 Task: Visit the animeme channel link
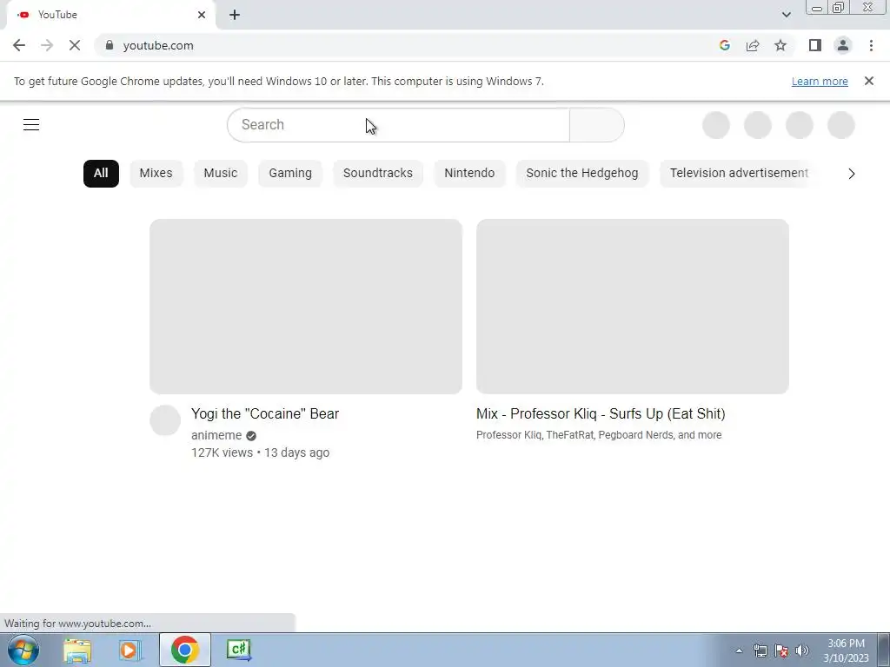click(x=216, y=435)
